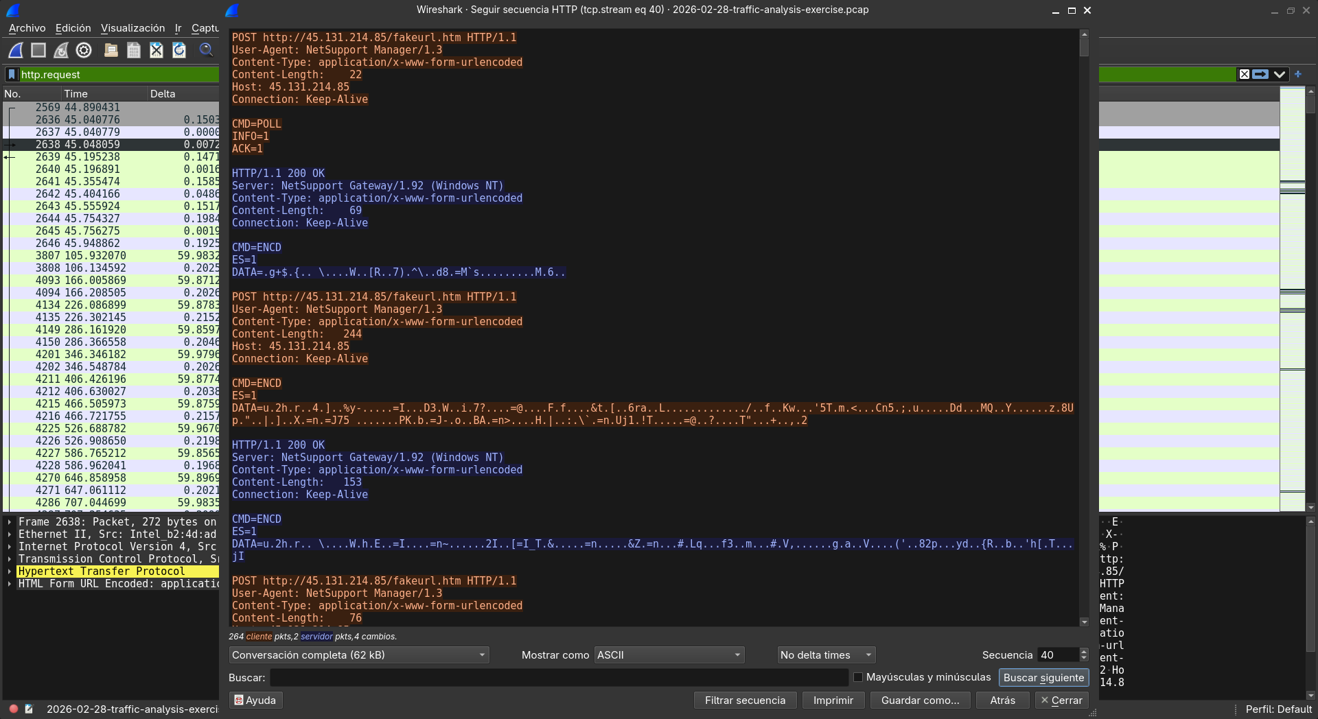Expand the Hypertext Transfer Protocol tree item
Screen dimensions: 1318x719
click(10, 571)
